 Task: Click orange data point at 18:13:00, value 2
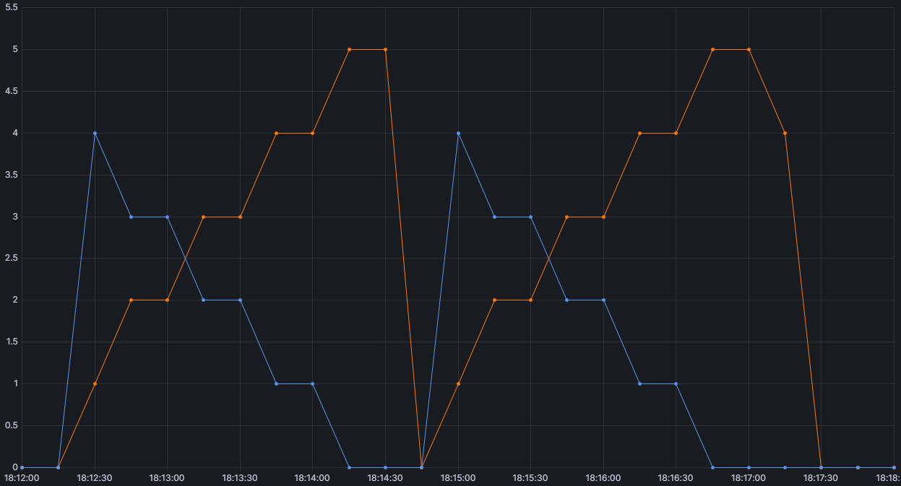[167, 300]
